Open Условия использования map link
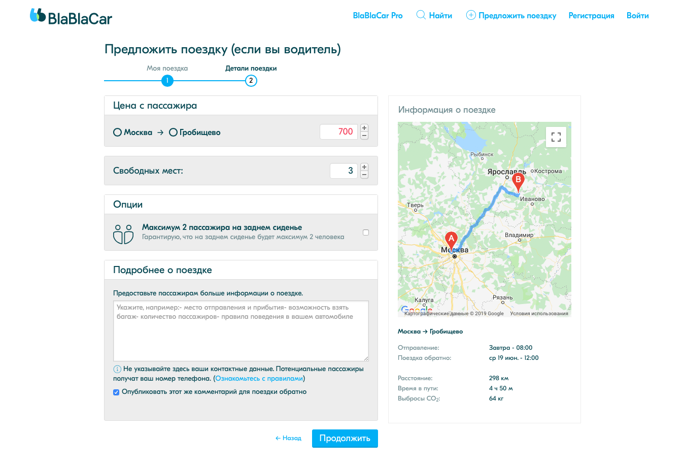The height and width of the screenshot is (468, 685). 539,313
